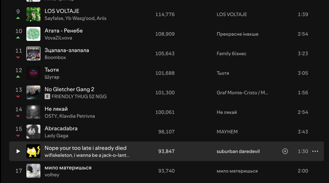Open the MAYHEM album link
The image size is (329, 183).
coord(227,132)
